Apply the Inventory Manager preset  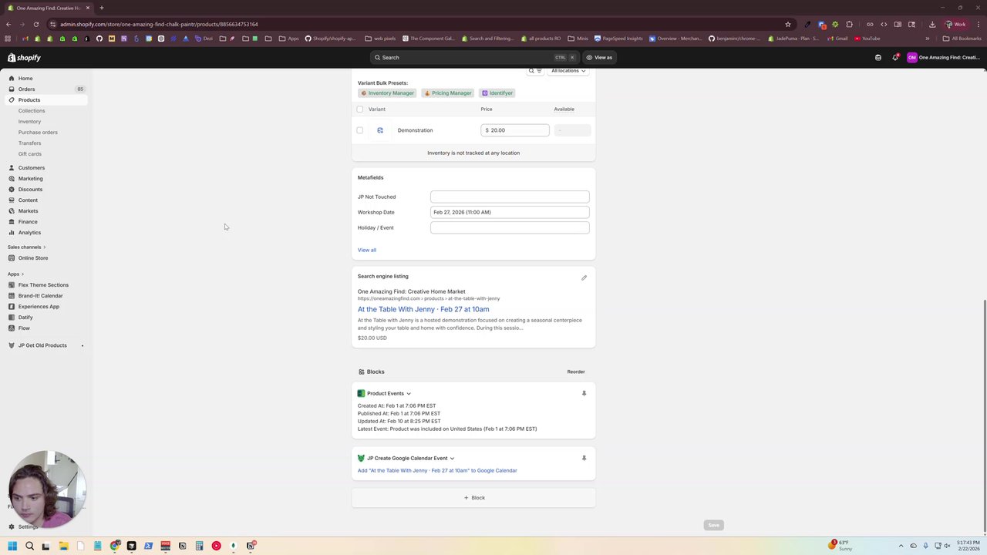[x=387, y=93]
